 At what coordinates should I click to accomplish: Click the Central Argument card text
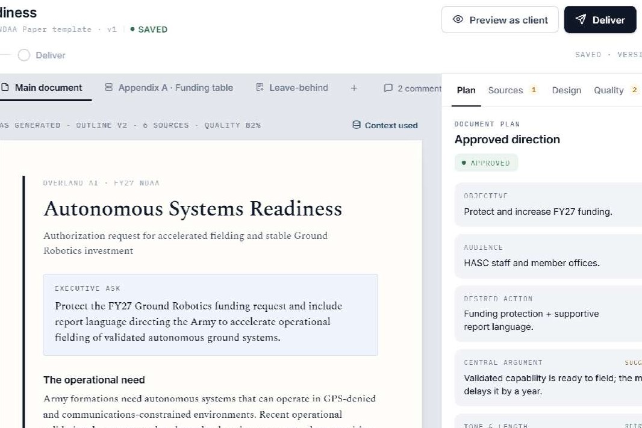point(553,385)
